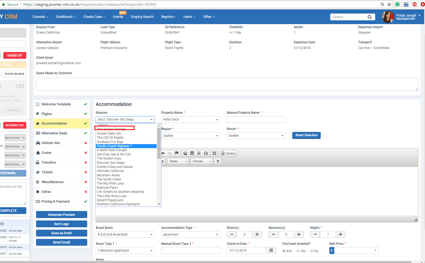This screenshot has width=425, height=263.
Task: Insert special character with Omega icon
Action: click(x=206, y=153)
